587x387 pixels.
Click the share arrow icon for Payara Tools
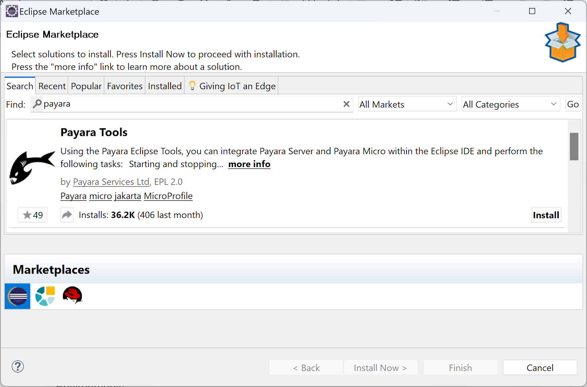67,215
